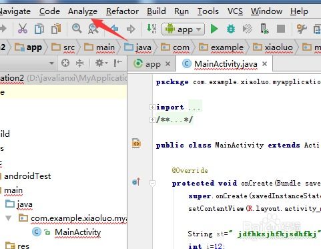The height and width of the screenshot is (249, 321).
Task: Open the Tools menu
Action: pos(208,11)
